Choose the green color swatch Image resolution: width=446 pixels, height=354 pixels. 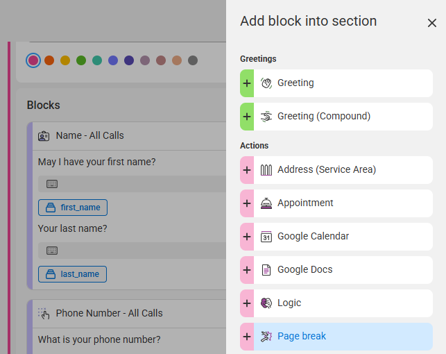(x=81, y=60)
